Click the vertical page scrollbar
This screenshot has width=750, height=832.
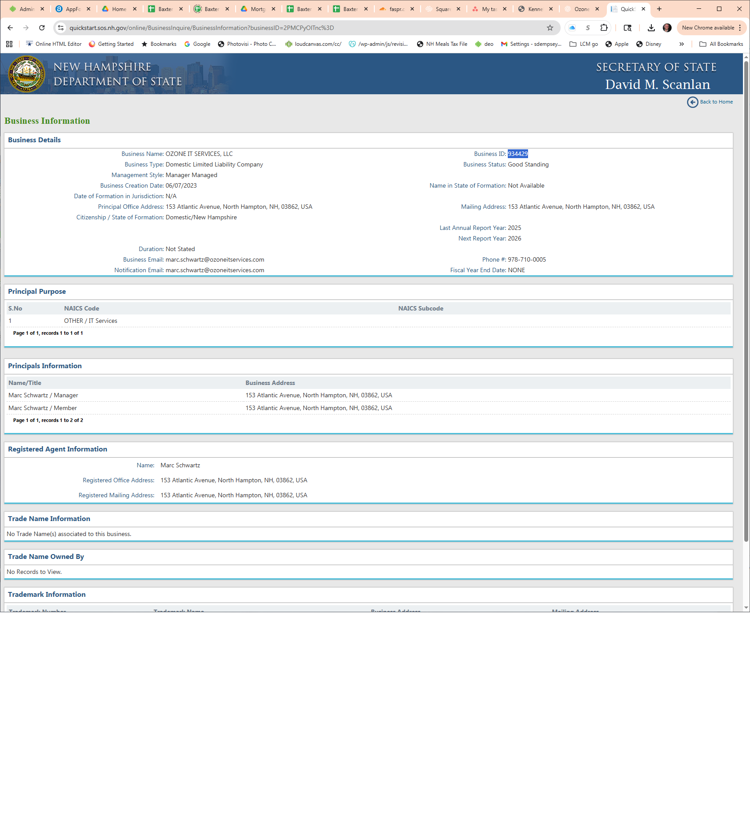click(x=746, y=308)
